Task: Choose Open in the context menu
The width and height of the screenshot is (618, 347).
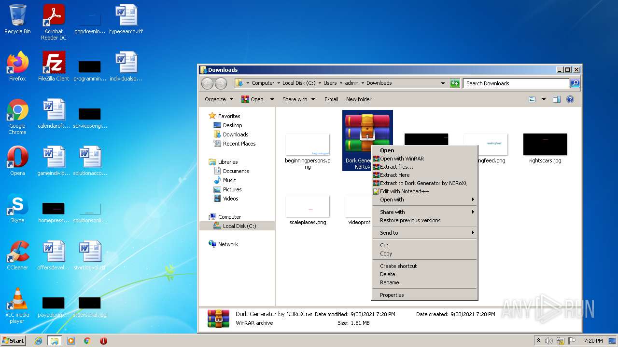Action: [x=424, y=150]
